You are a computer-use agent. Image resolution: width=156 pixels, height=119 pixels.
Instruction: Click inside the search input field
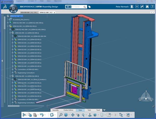(77, 7)
